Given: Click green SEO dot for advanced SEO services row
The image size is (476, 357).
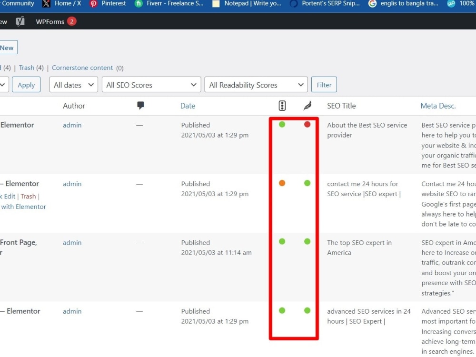Looking at the screenshot, I should point(282,310).
